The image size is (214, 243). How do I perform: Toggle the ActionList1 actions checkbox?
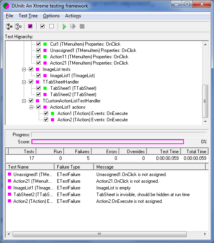point(39,107)
